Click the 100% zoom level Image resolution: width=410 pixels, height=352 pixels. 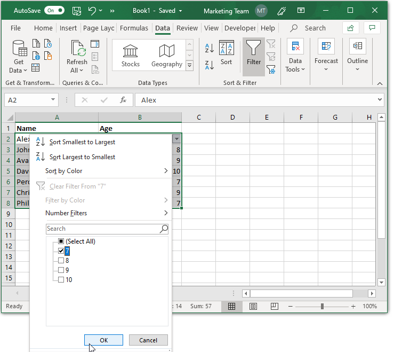coord(369,306)
